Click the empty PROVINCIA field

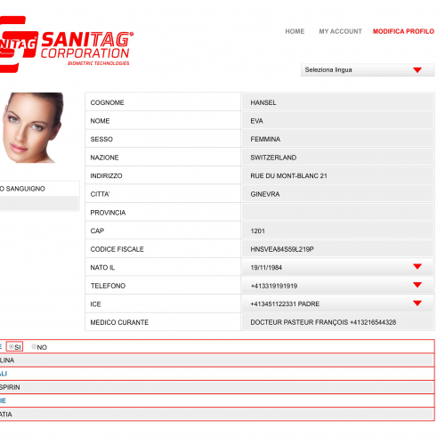(x=338, y=213)
